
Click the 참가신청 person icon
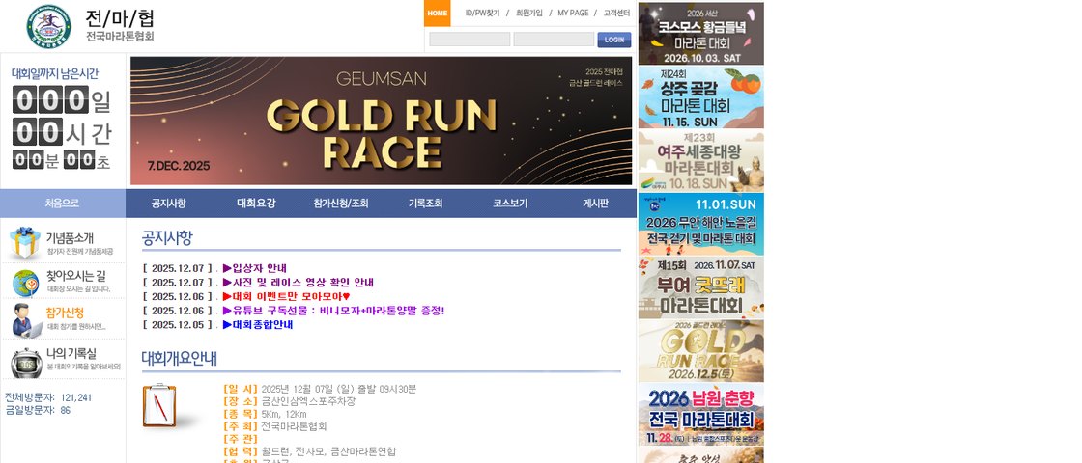pyautogui.click(x=26, y=319)
